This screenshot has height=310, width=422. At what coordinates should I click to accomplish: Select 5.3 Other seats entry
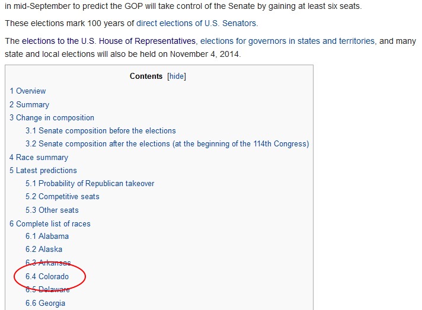click(x=52, y=210)
